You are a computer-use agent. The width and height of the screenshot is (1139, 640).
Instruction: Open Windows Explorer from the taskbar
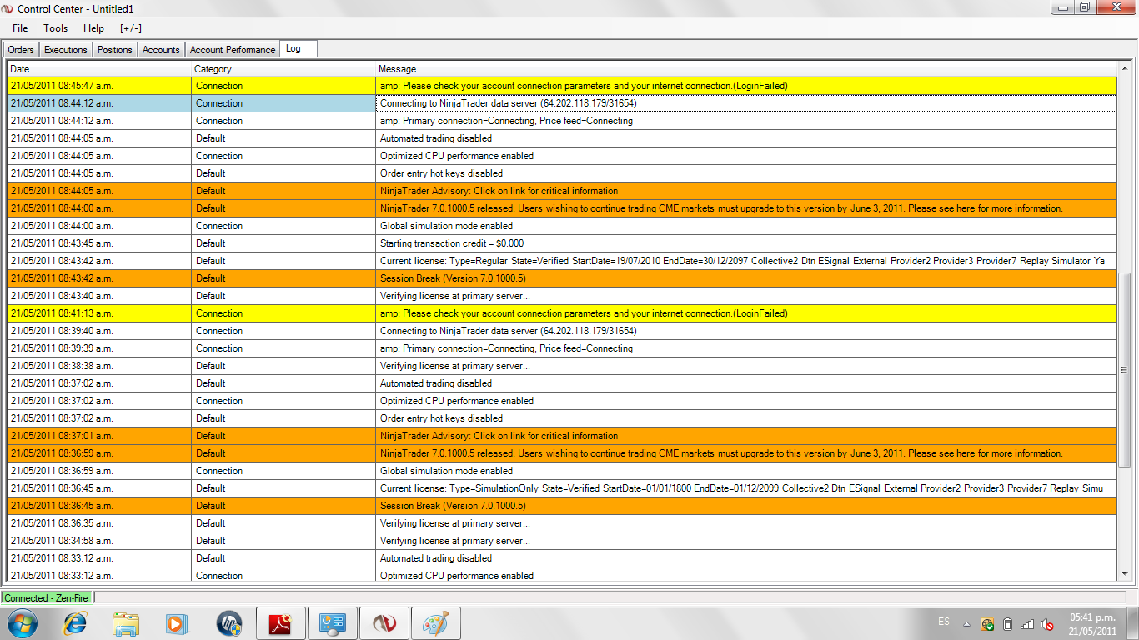(127, 623)
